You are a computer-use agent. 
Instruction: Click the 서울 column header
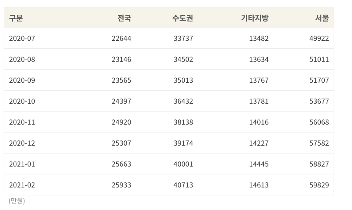tap(322, 18)
